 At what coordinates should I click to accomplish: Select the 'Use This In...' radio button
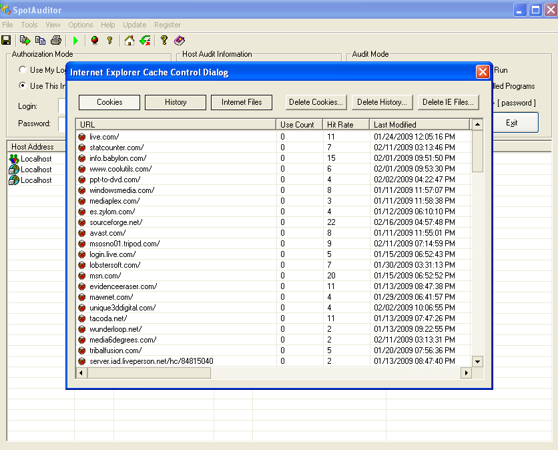23,85
